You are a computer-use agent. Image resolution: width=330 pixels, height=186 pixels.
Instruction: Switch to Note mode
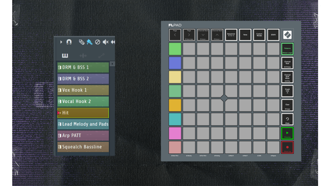pos(245,35)
